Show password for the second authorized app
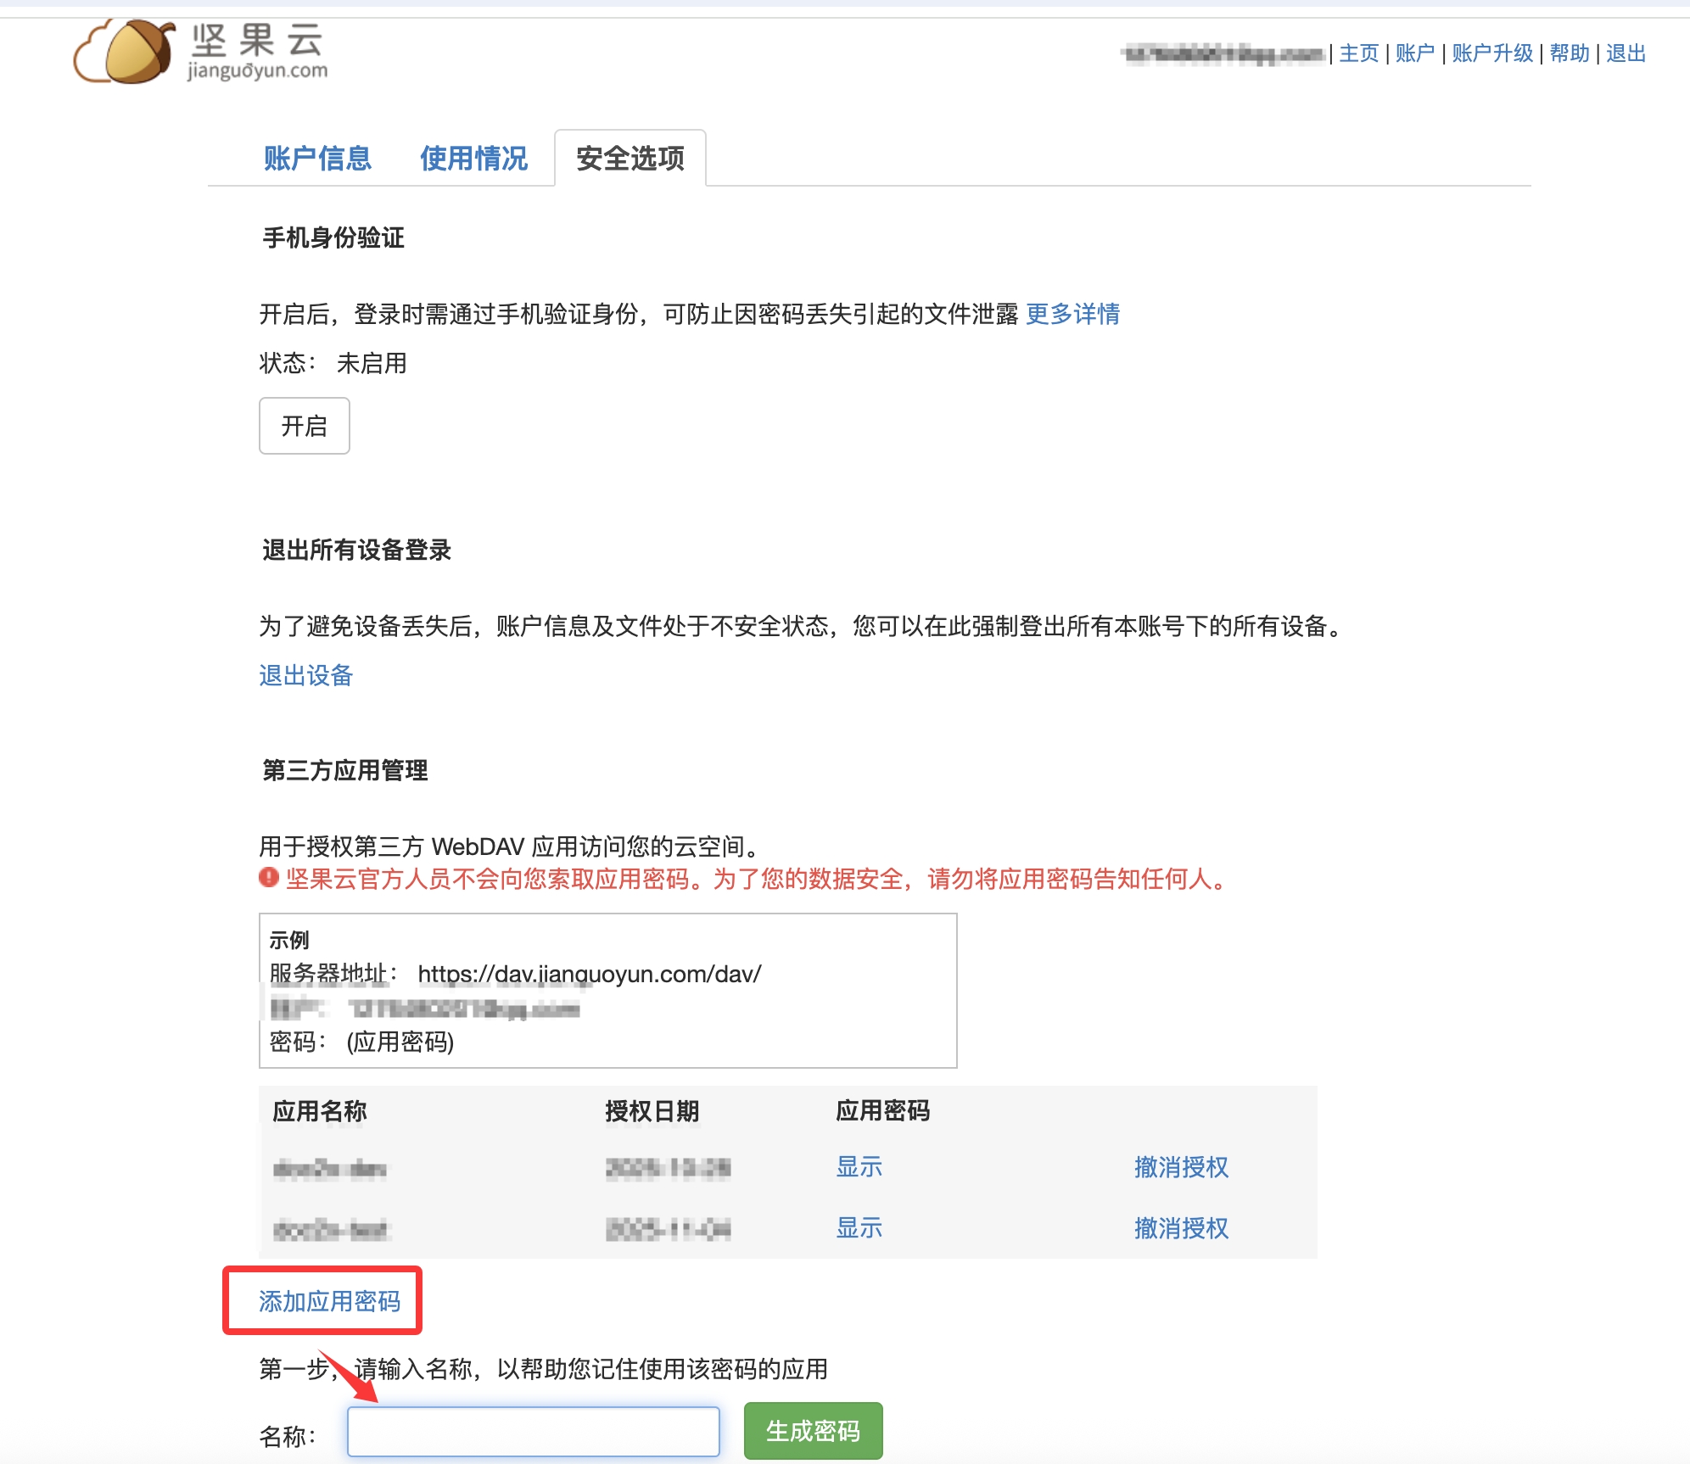Screen dimensions: 1690x1464 859,1228
